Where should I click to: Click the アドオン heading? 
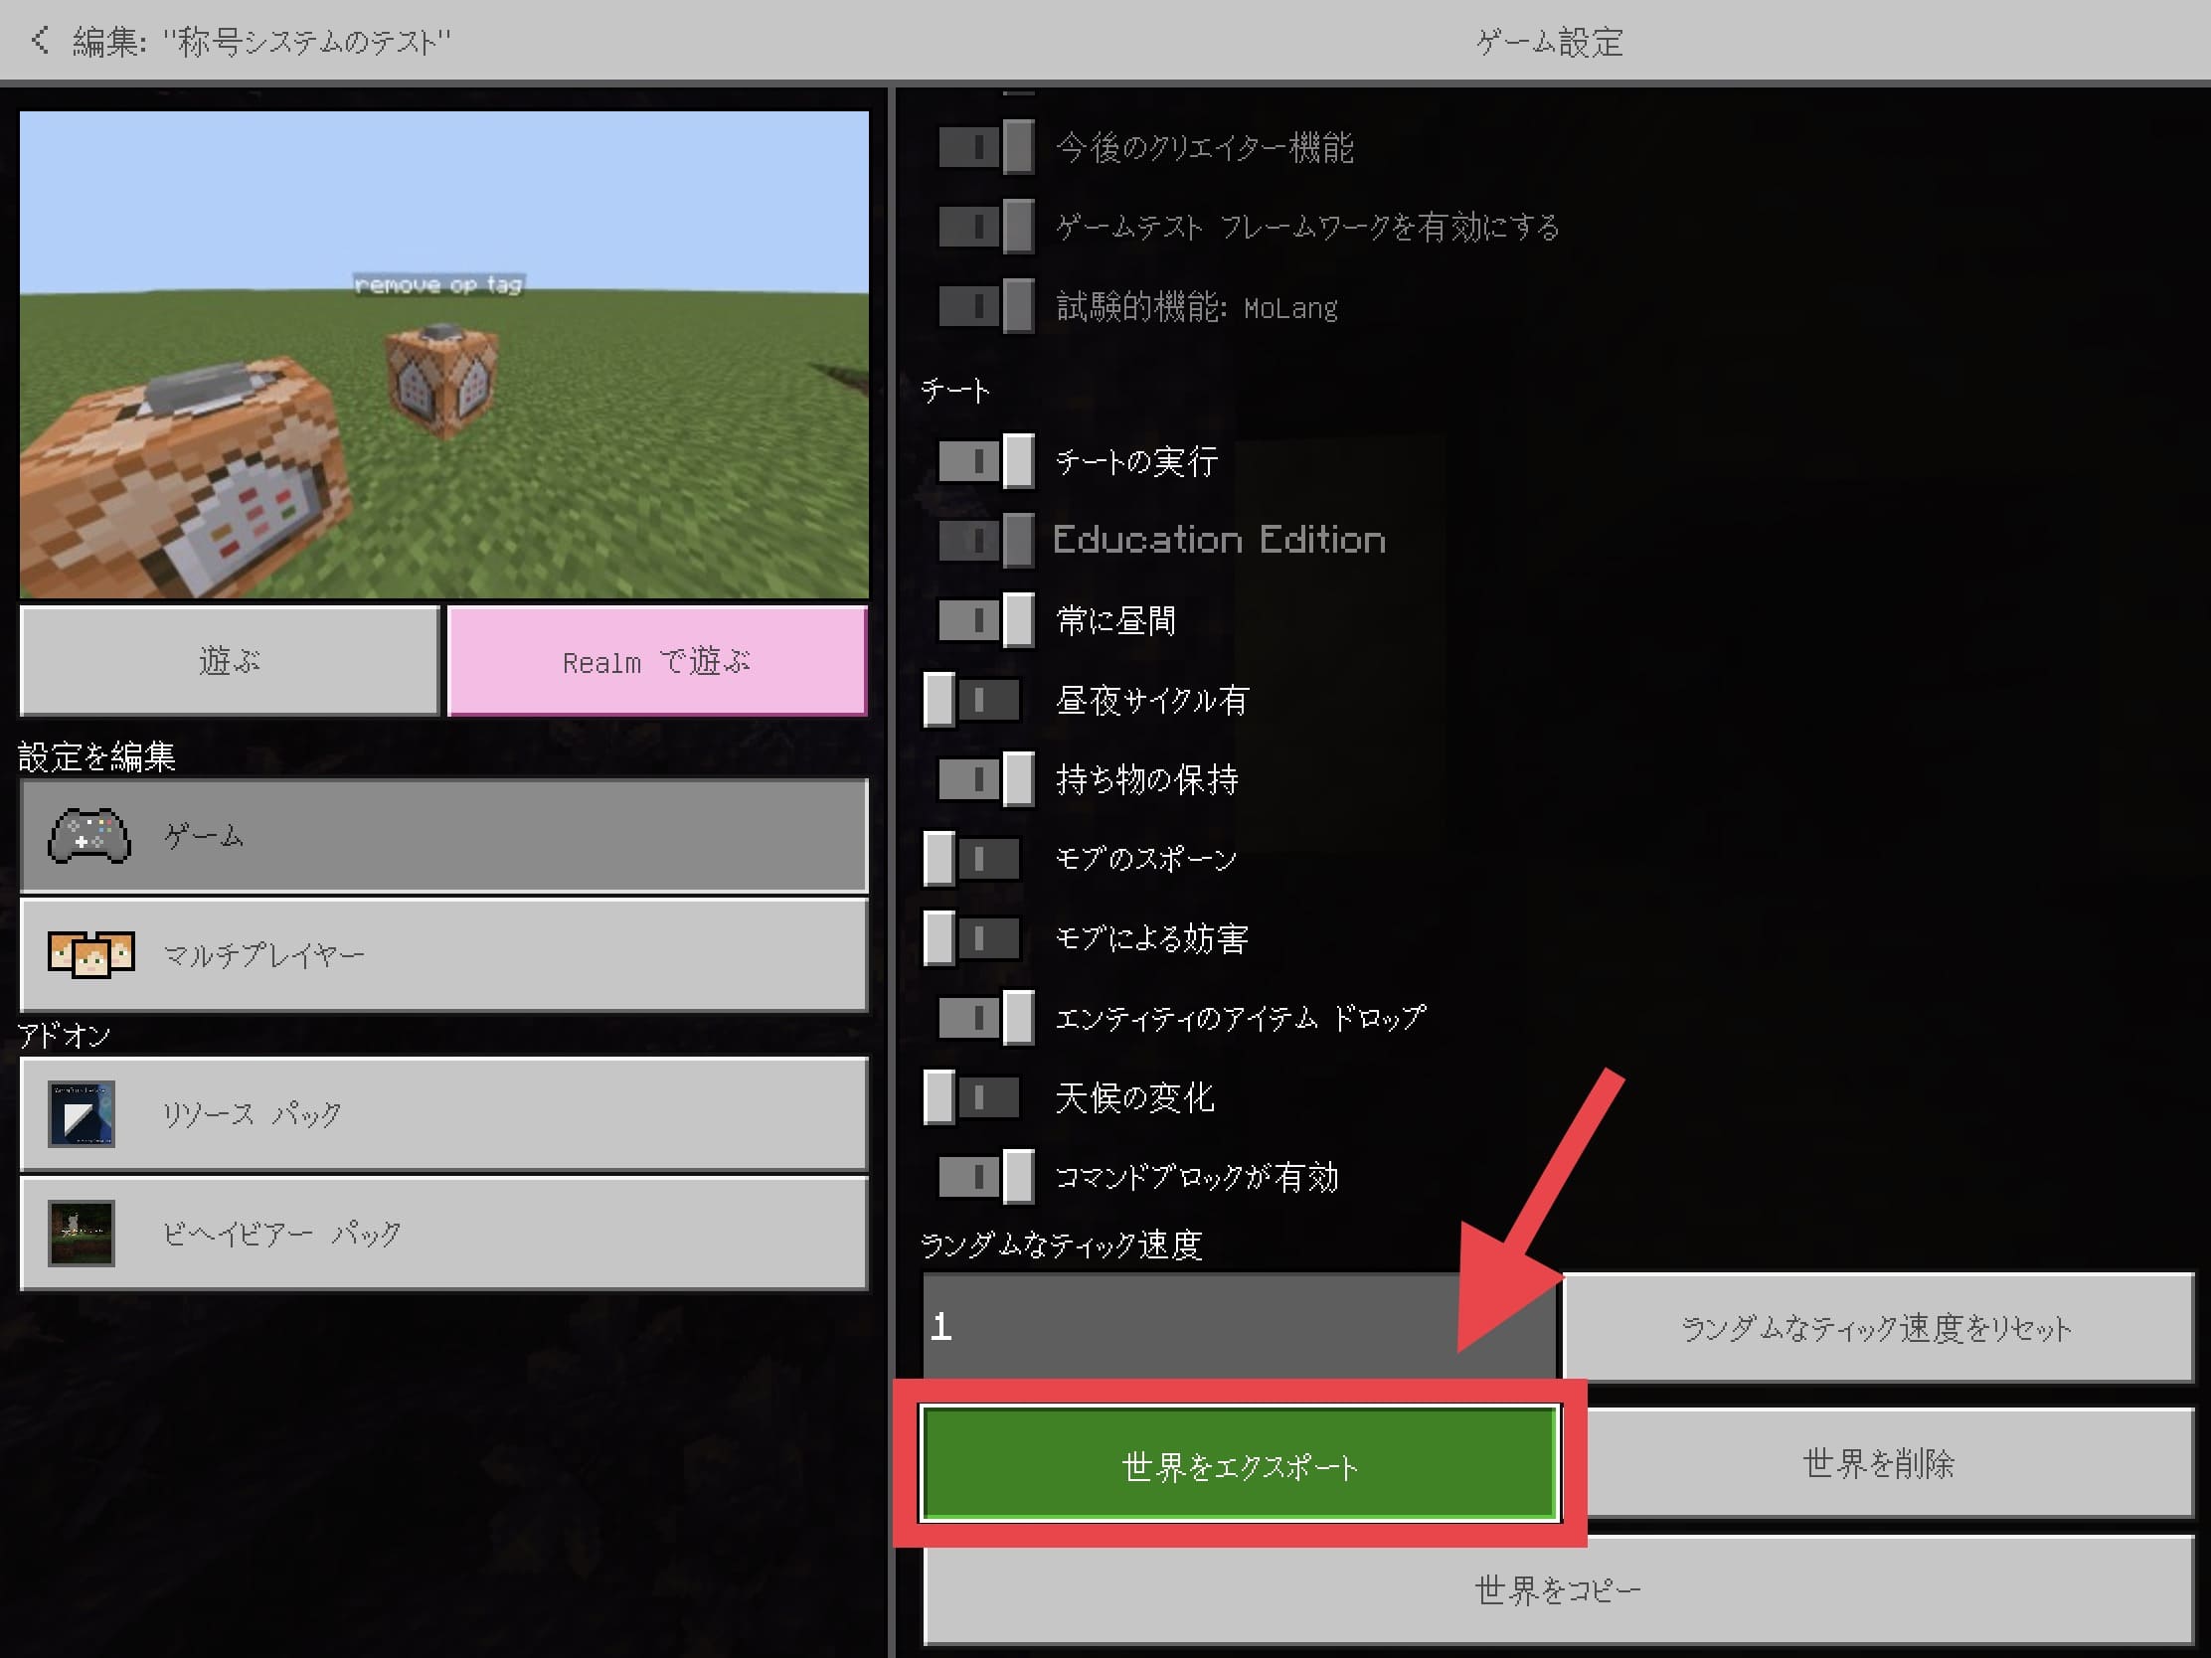pyautogui.click(x=65, y=1036)
